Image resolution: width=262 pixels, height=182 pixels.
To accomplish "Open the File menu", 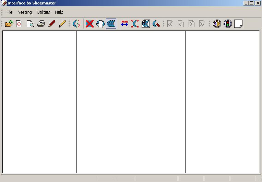I will pos(10,12).
